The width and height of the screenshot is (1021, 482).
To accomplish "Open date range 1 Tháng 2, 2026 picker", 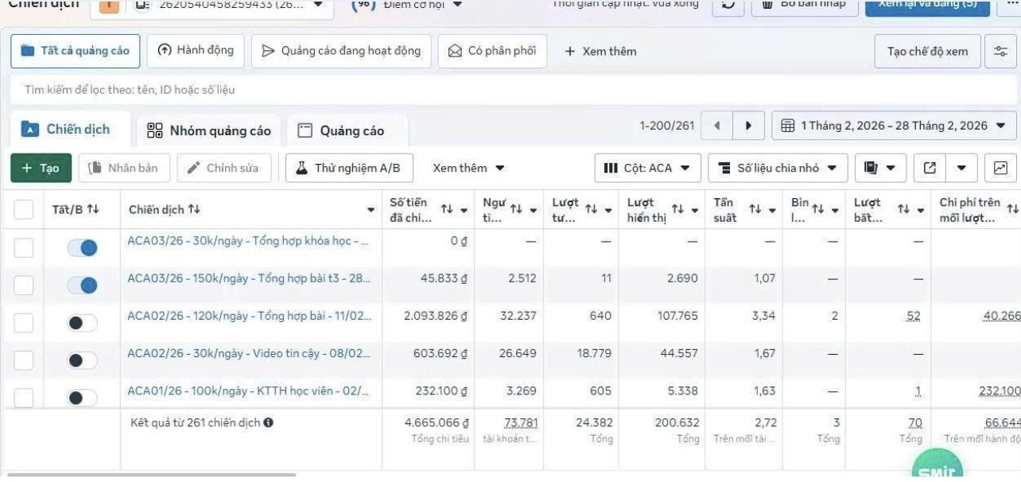I will click(894, 126).
